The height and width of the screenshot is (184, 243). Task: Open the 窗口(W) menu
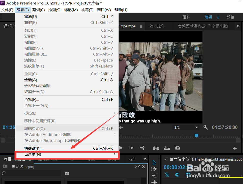click(x=104, y=10)
